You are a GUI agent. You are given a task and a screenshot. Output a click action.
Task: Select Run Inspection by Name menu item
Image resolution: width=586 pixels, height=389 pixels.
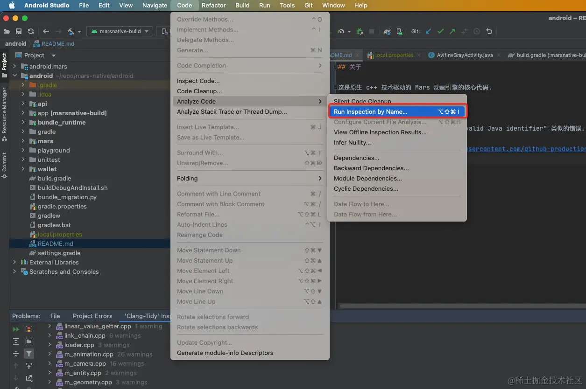tap(397, 111)
